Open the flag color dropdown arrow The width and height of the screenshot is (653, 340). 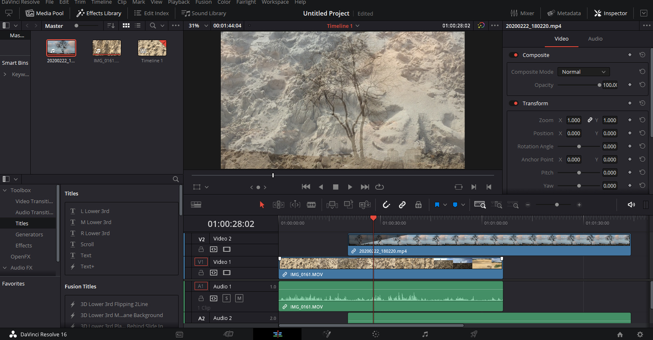coord(445,205)
